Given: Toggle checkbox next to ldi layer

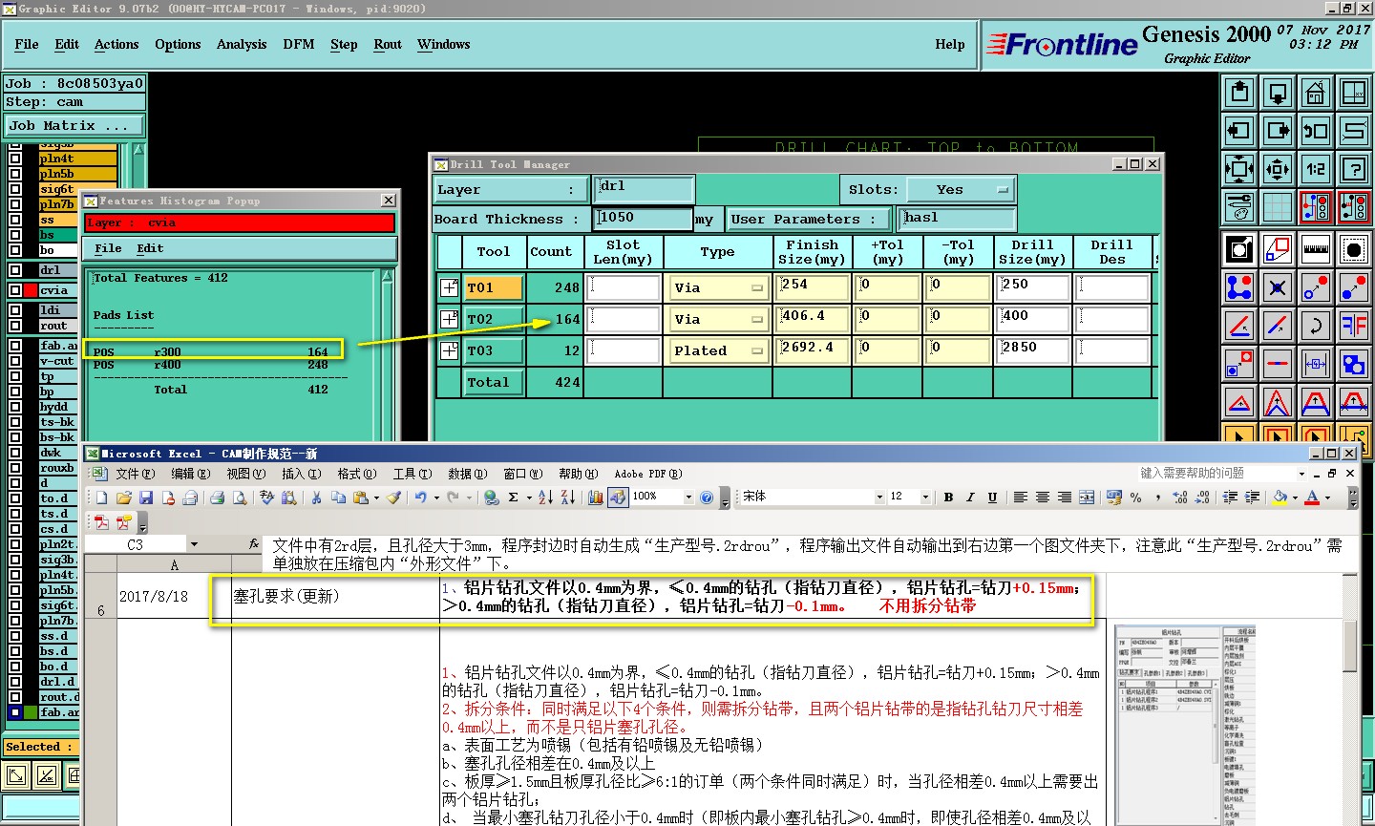Looking at the screenshot, I should pos(15,310).
